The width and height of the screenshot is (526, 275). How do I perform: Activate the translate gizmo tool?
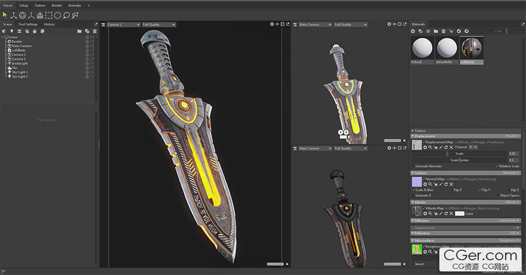(x=13, y=15)
